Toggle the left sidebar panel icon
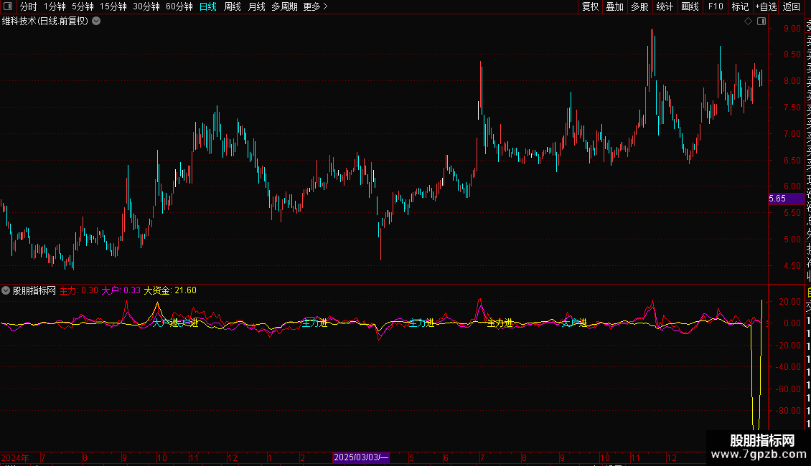The height and width of the screenshot is (466, 811). [x=8, y=6]
